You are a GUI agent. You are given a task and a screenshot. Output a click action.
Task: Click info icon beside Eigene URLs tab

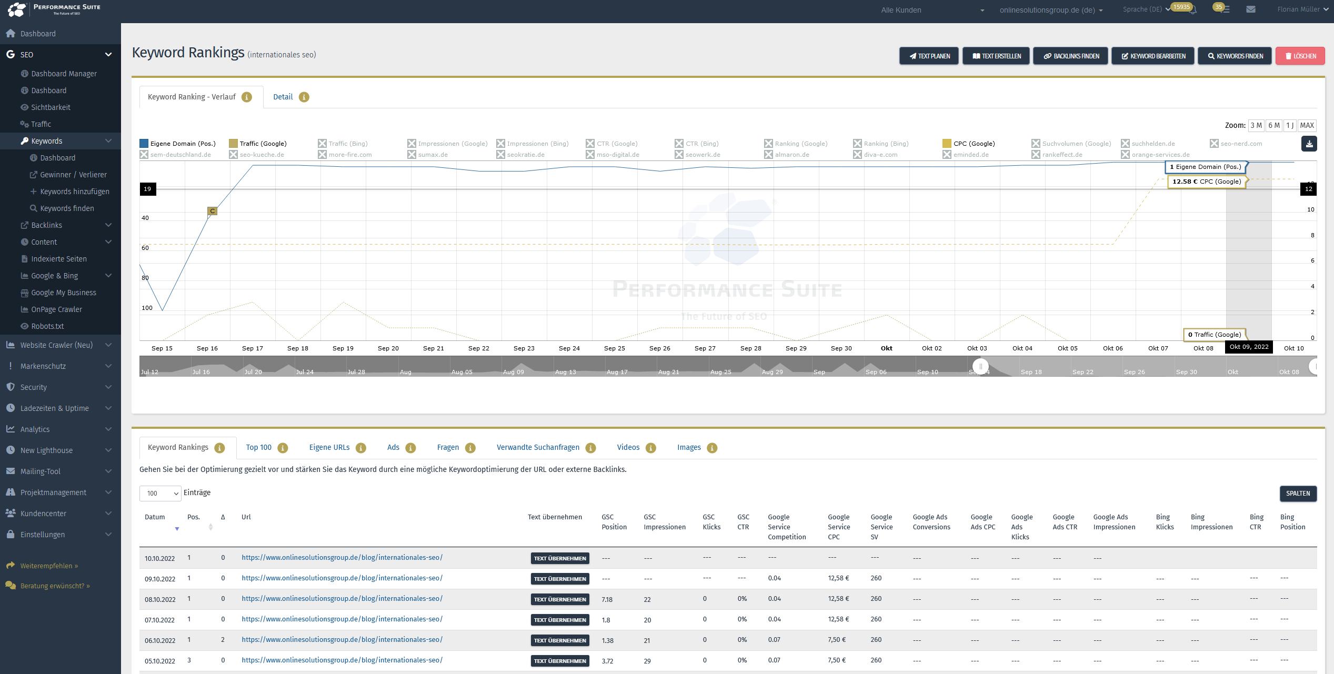[x=360, y=448]
